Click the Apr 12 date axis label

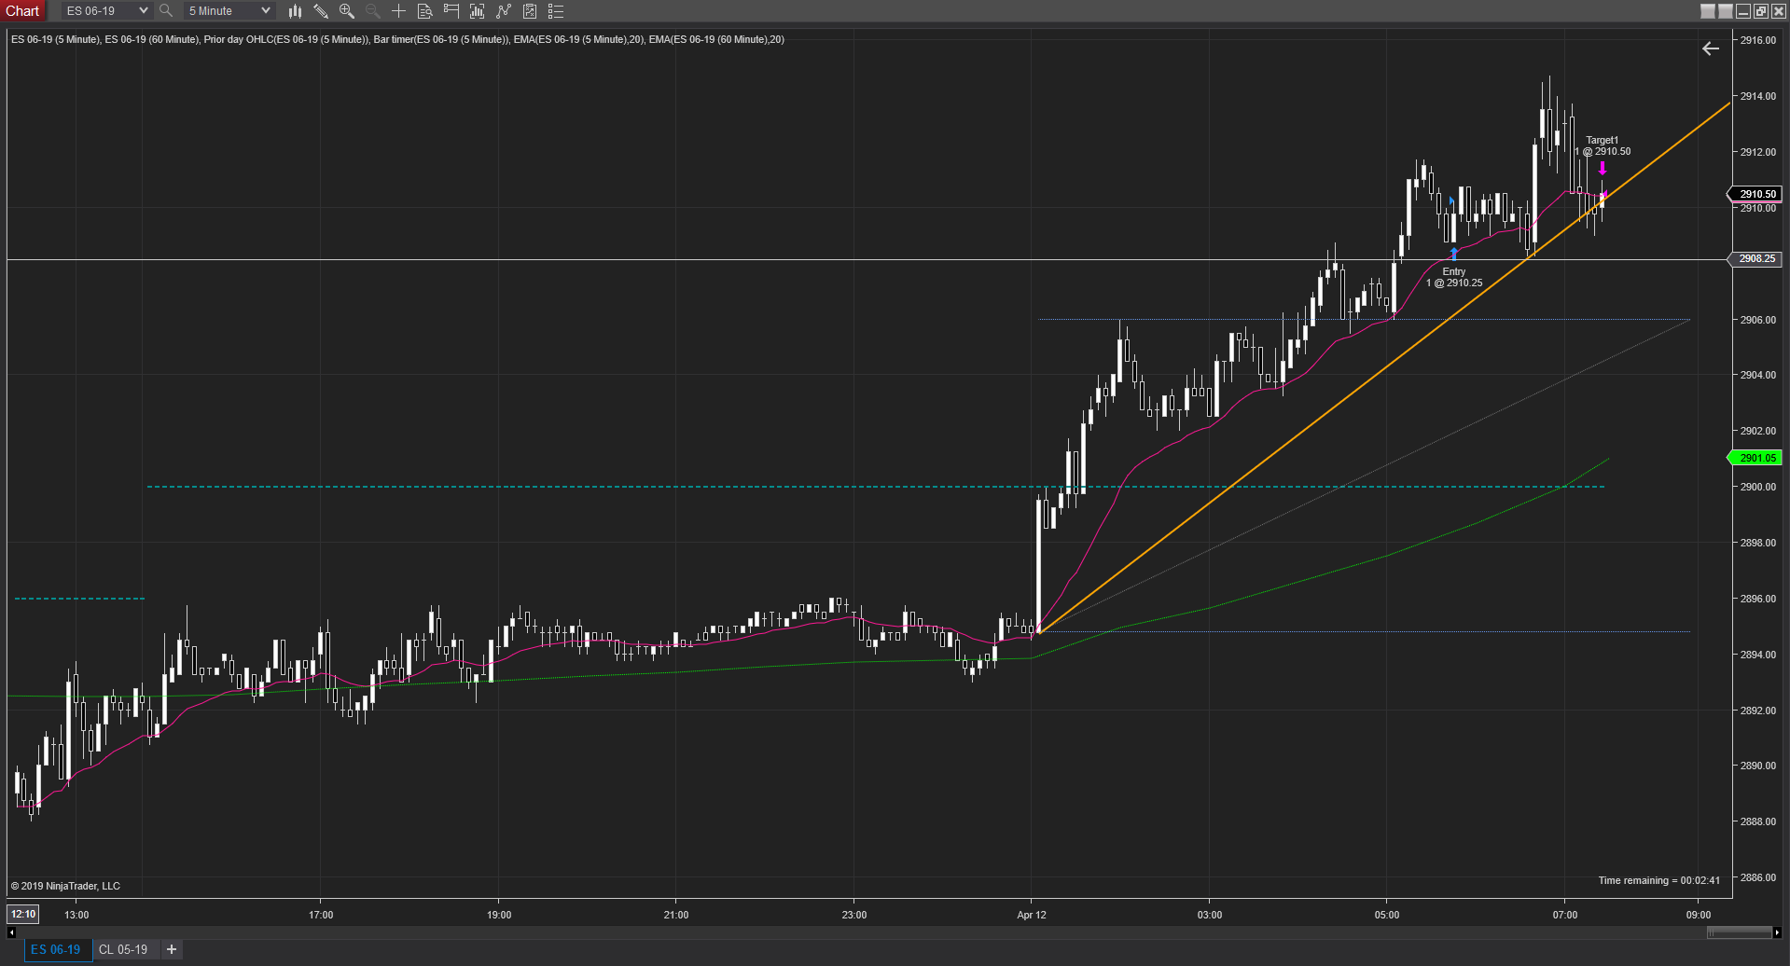[x=1032, y=915]
